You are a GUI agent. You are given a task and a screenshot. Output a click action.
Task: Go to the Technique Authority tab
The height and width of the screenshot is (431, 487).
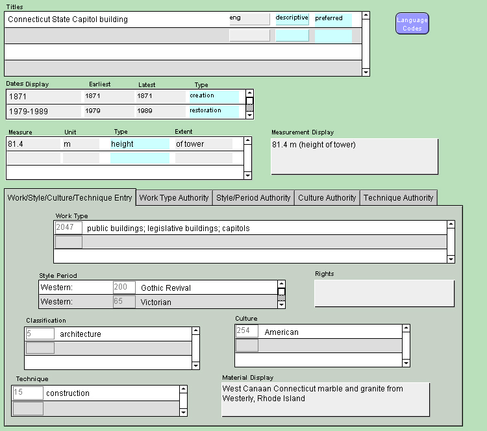(x=399, y=198)
